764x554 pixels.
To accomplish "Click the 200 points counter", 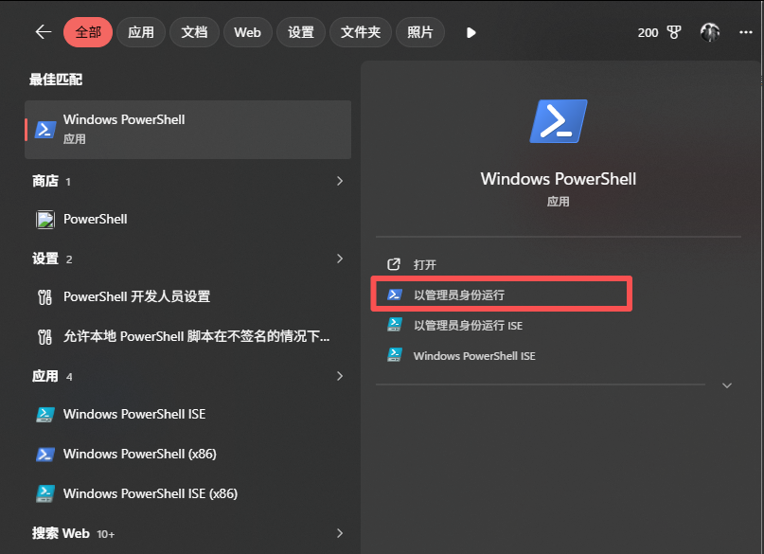I will (x=648, y=32).
